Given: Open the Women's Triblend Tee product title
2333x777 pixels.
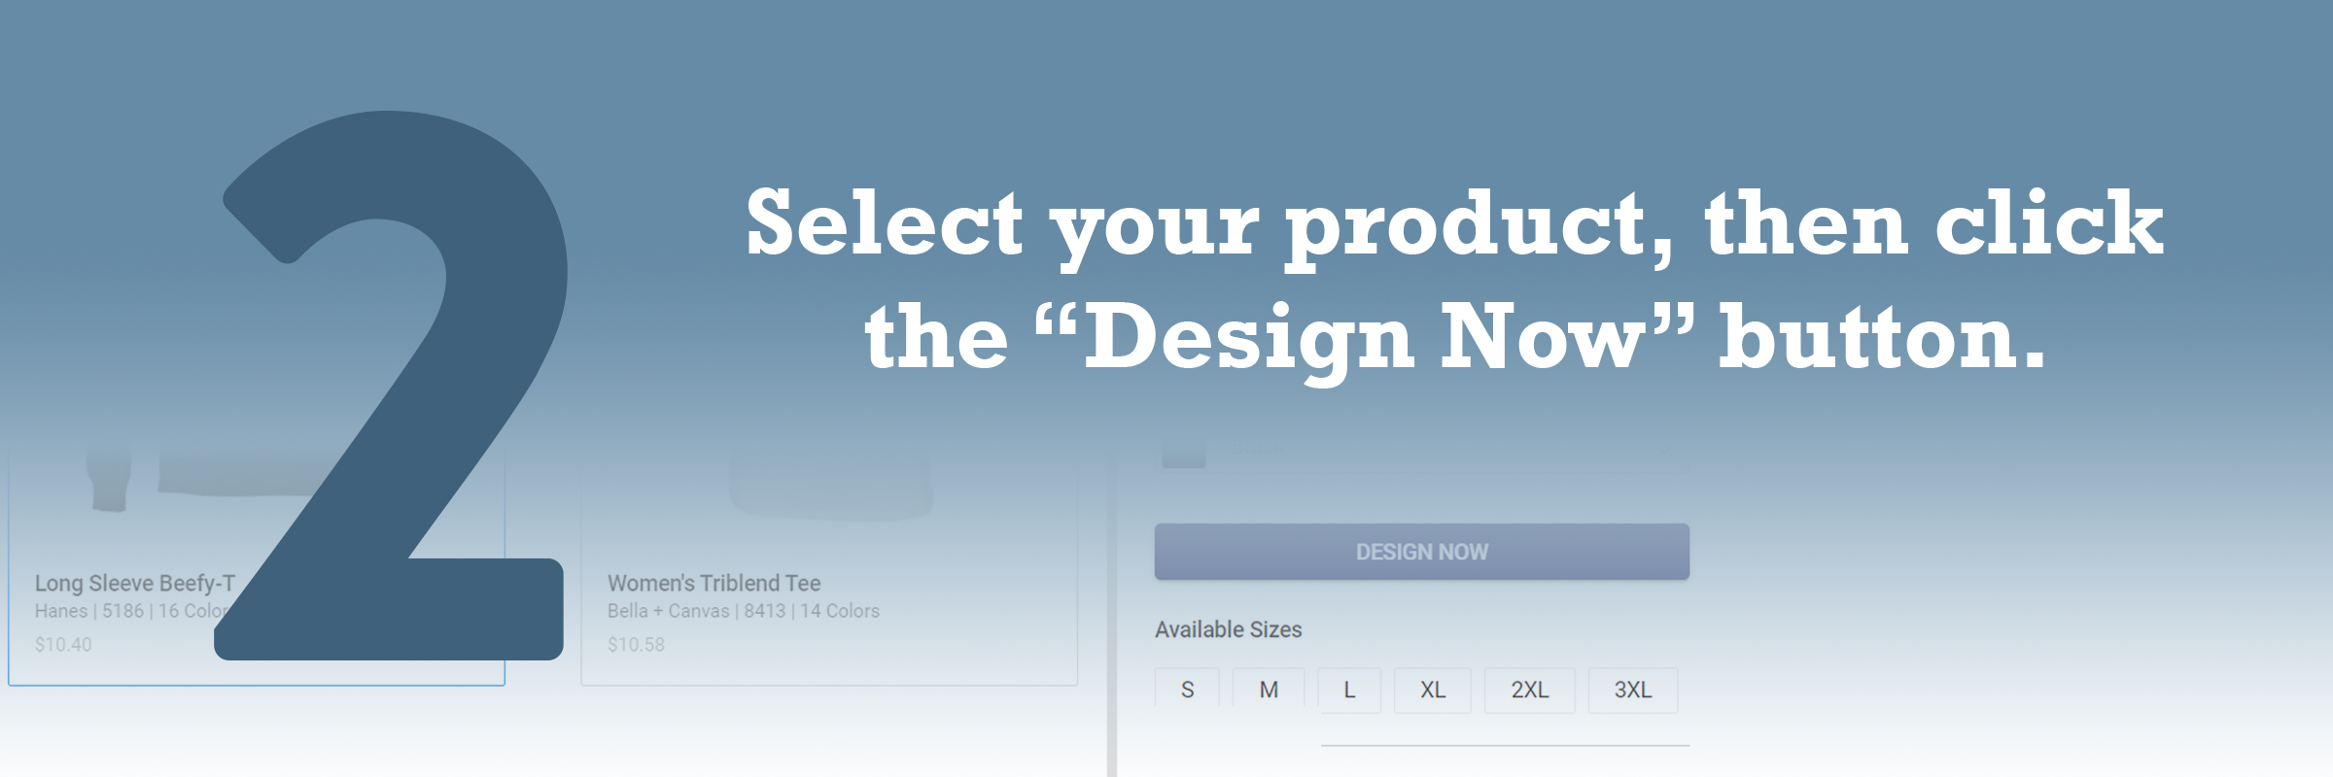Looking at the screenshot, I should [x=714, y=583].
